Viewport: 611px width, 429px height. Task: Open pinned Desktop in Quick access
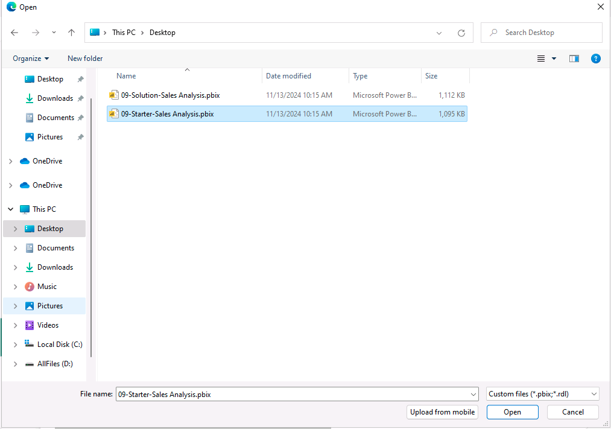coord(50,79)
